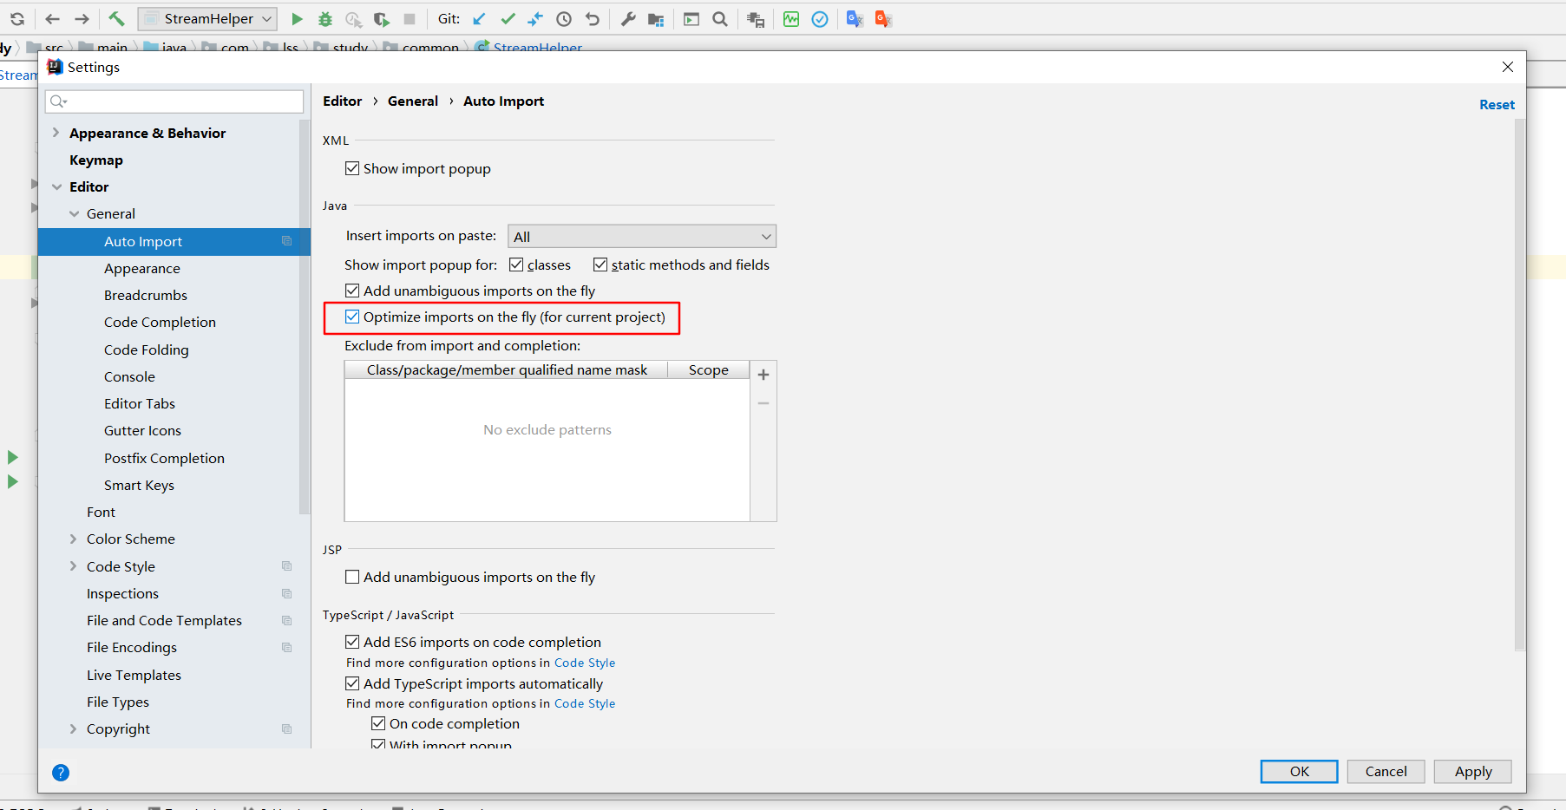Open settings via the wrench icon

(628, 19)
